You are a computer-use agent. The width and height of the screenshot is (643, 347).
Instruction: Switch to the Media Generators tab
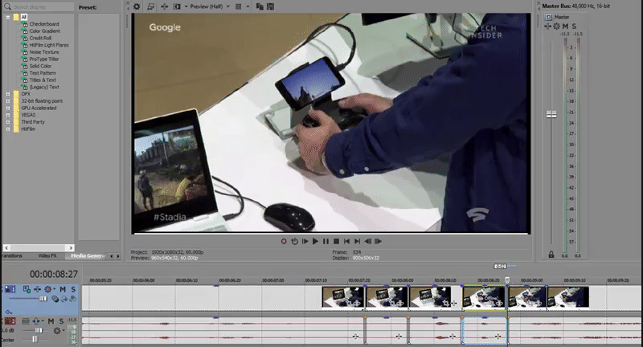click(88, 255)
